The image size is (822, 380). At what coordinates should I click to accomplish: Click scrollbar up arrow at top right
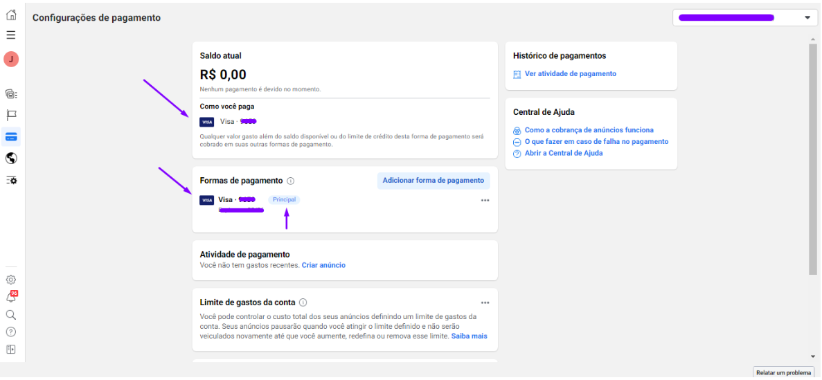(x=813, y=39)
